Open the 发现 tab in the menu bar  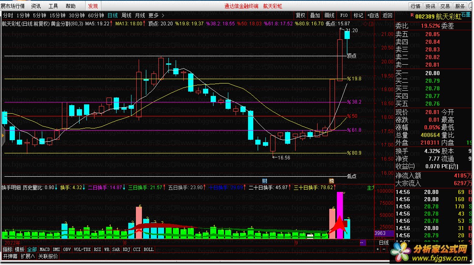click(93, 6)
